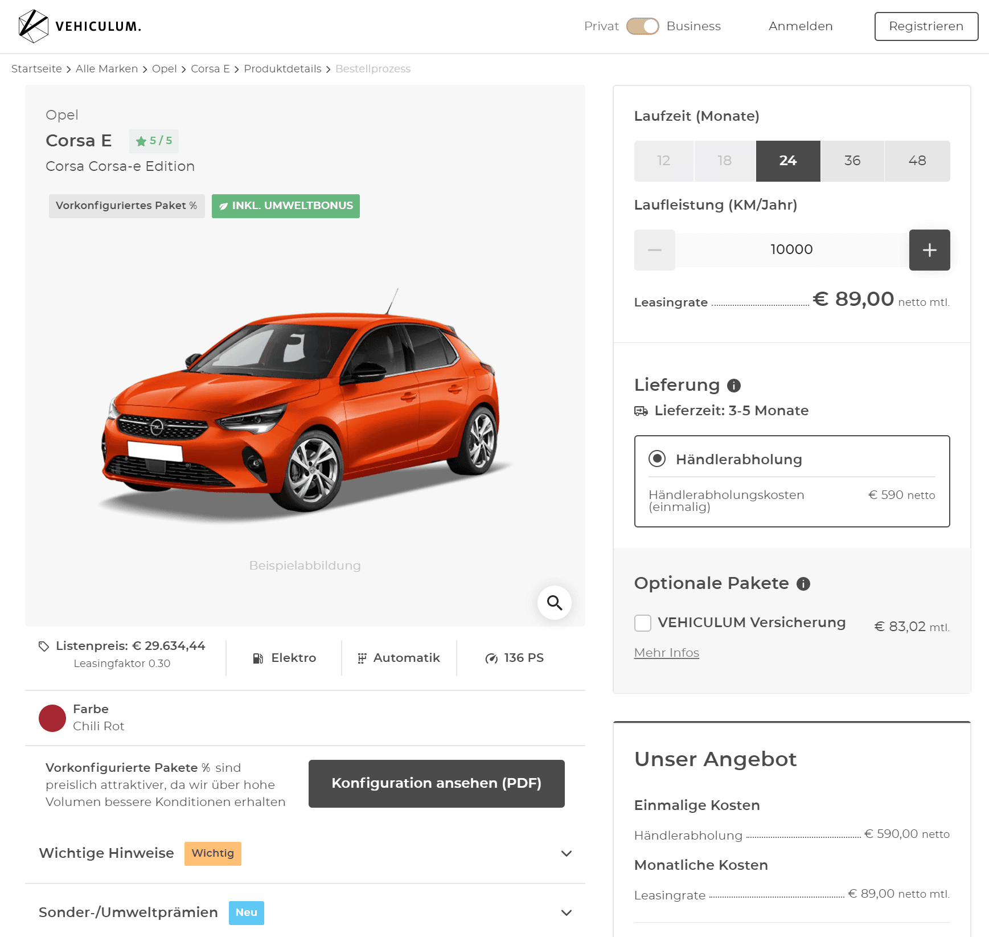This screenshot has width=989, height=937.
Task: Click the Lieferung info icon
Action: tap(734, 386)
